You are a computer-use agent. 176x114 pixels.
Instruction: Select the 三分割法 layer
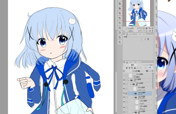point(140,76)
